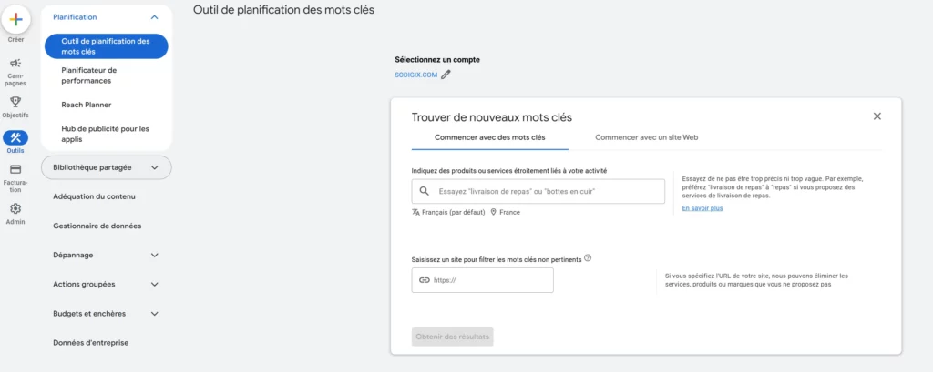Open Gestionnaire de données

[x=97, y=226]
